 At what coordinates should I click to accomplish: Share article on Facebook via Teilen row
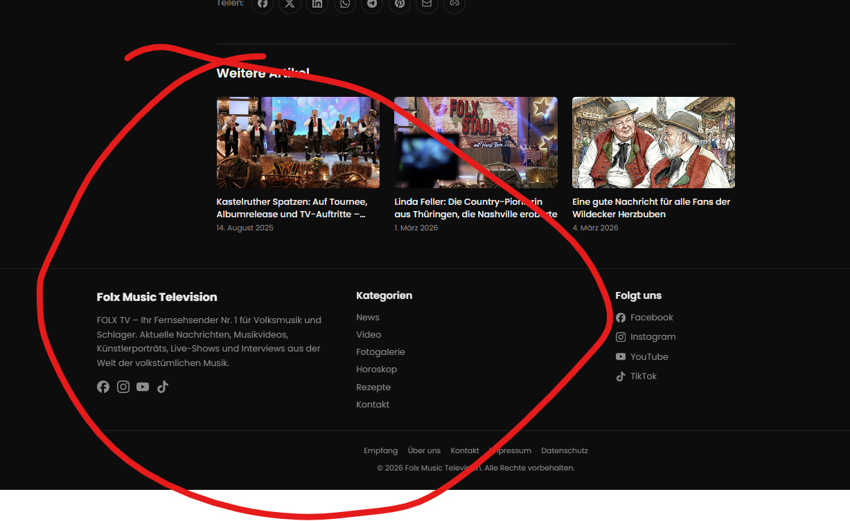click(x=262, y=3)
